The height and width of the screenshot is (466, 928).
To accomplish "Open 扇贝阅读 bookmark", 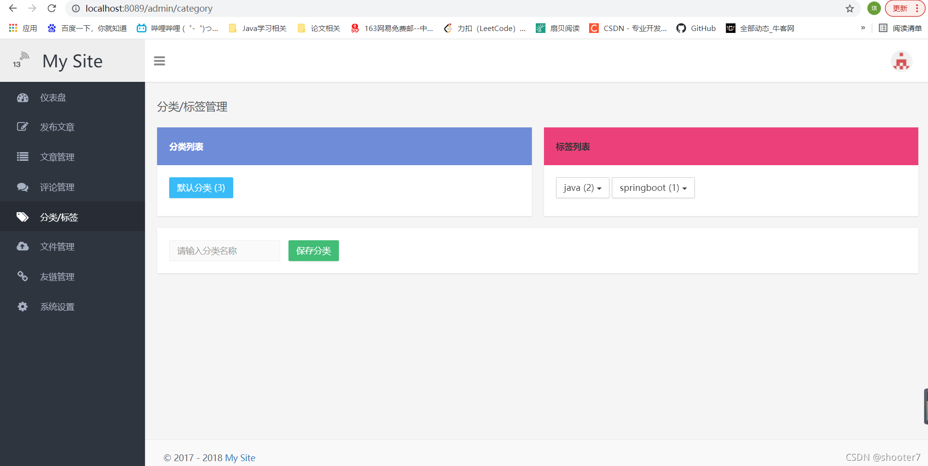I will [558, 28].
